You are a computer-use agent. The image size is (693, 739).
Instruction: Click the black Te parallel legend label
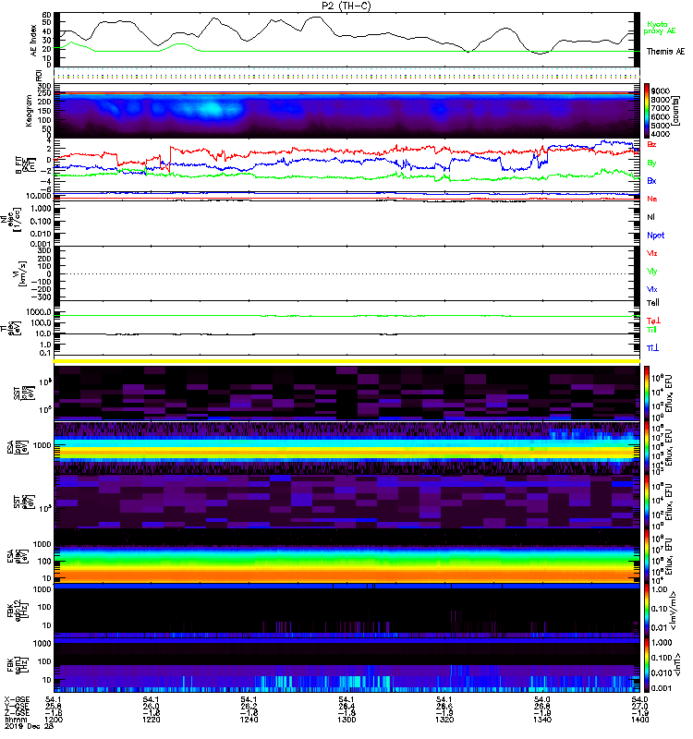[653, 303]
